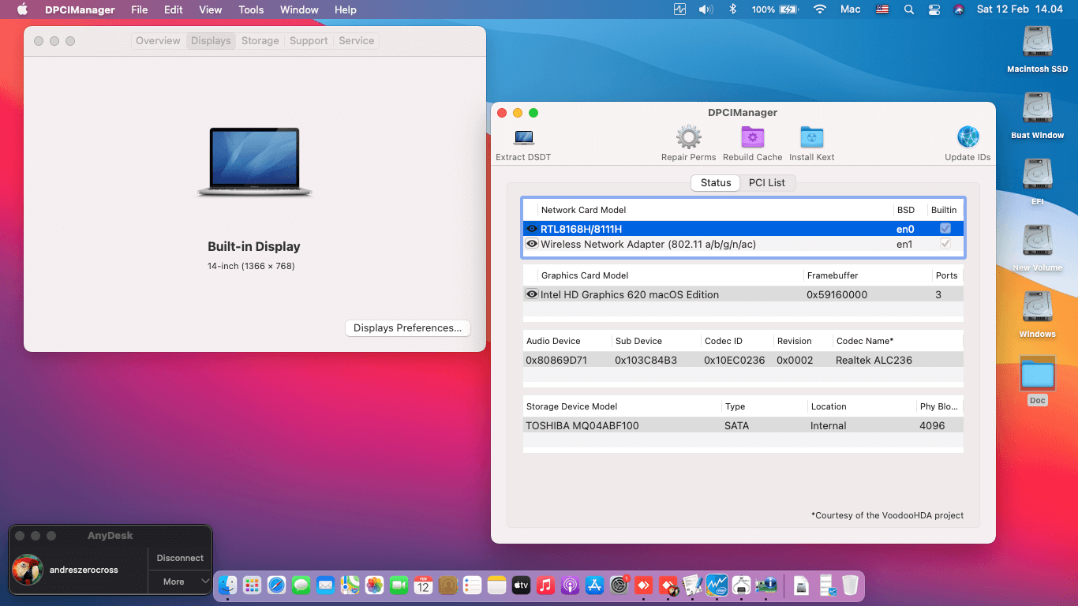Image resolution: width=1078 pixels, height=606 pixels.
Task: Run Repair Perms from the toolbar
Action: 688,137
